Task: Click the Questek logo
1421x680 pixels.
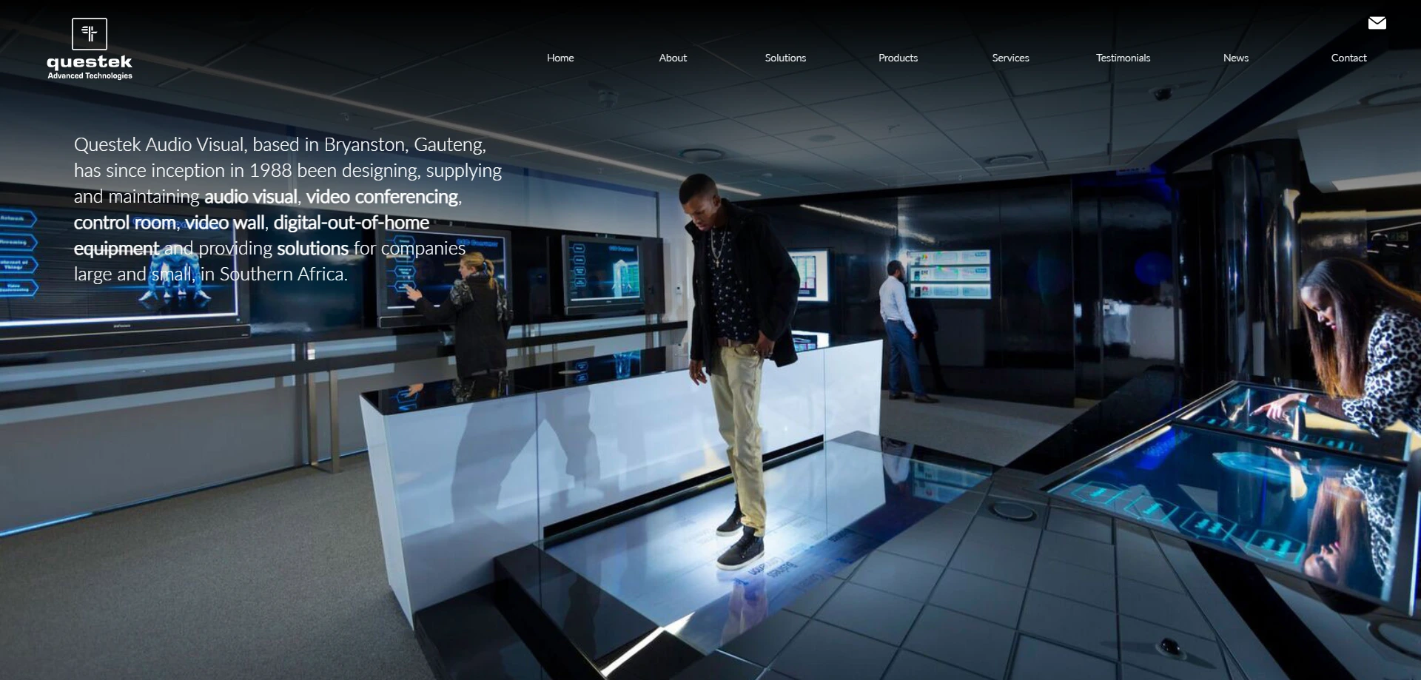Action: 90,49
